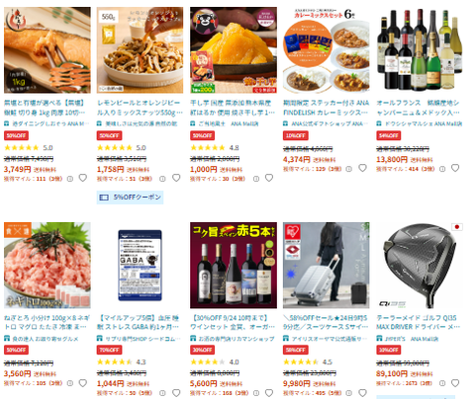Open the negitoro 100g×8 product title

coord(47,322)
